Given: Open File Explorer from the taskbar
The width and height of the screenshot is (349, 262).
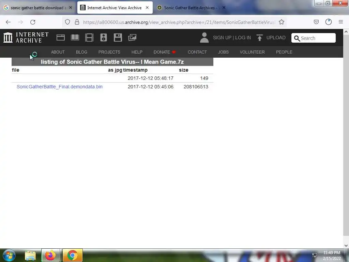Looking at the screenshot, I should pyautogui.click(x=30, y=255).
